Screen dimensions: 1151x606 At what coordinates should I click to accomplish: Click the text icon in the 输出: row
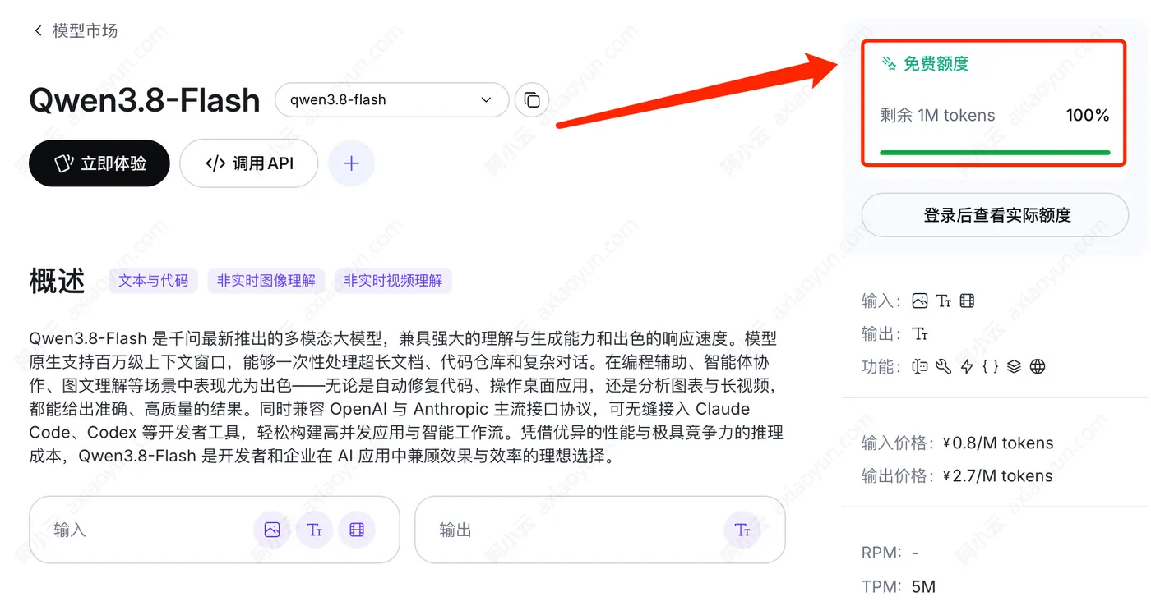920,334
